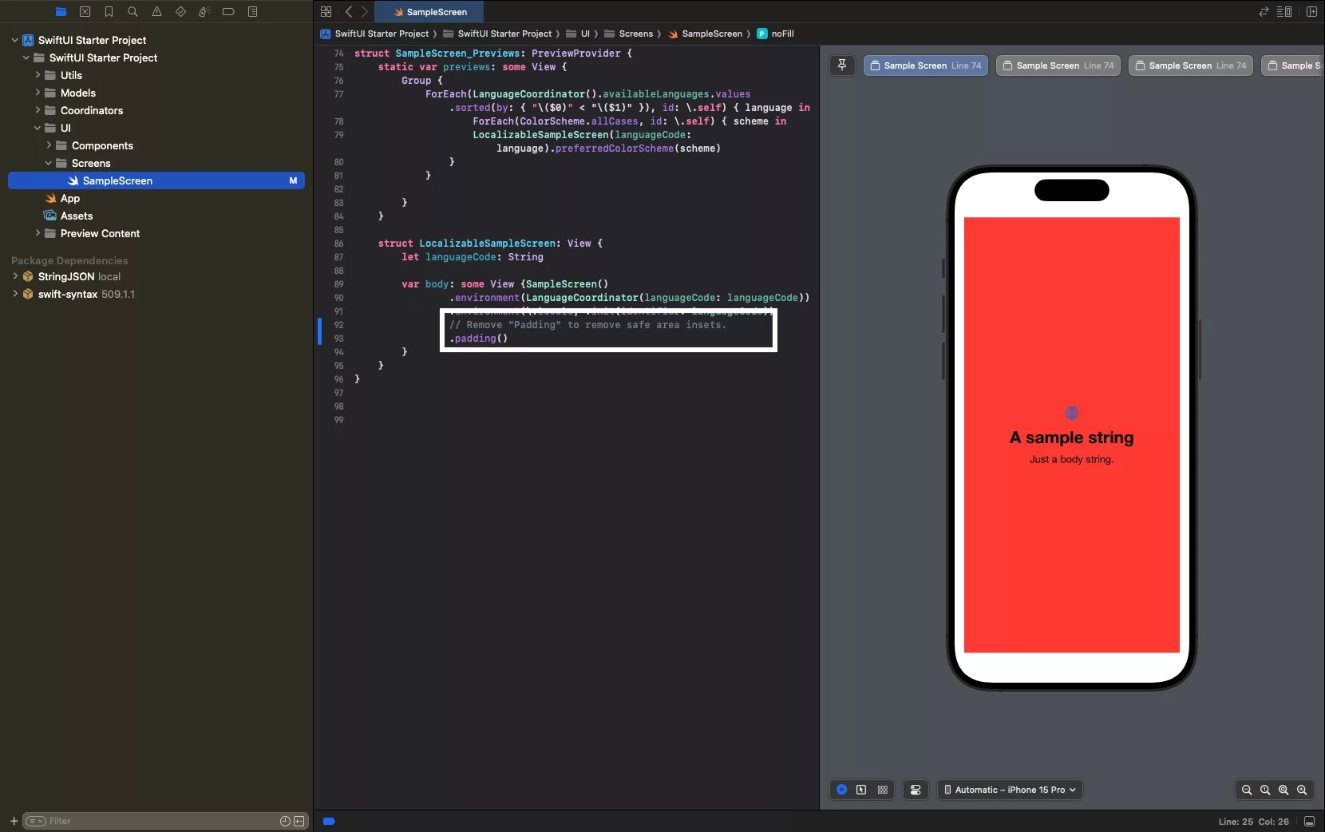
Task: Expand the swift-syntax package
Action: pyautogui.click(x=14, y=294)
